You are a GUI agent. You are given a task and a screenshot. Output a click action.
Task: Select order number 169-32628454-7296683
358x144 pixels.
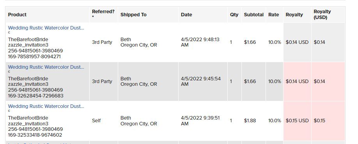(x=35, y=96)
